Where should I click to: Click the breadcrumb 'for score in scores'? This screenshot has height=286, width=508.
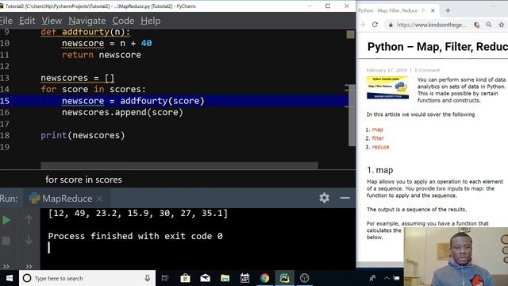coord(83,180)
